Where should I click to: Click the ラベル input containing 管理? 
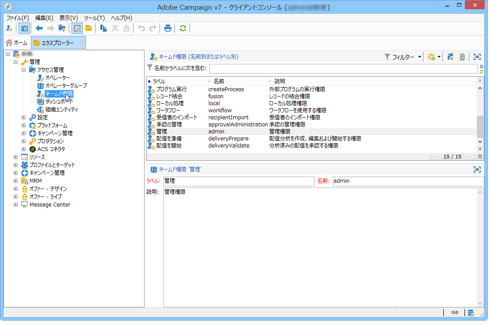tap(239, 181)
